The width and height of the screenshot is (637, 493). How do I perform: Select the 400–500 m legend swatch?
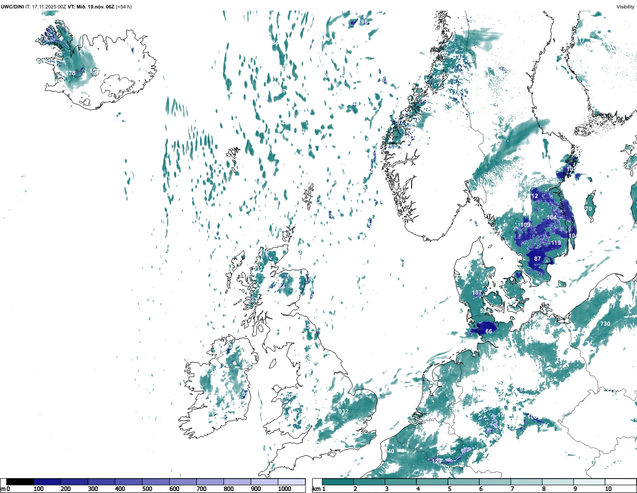[x=128, y=482]
